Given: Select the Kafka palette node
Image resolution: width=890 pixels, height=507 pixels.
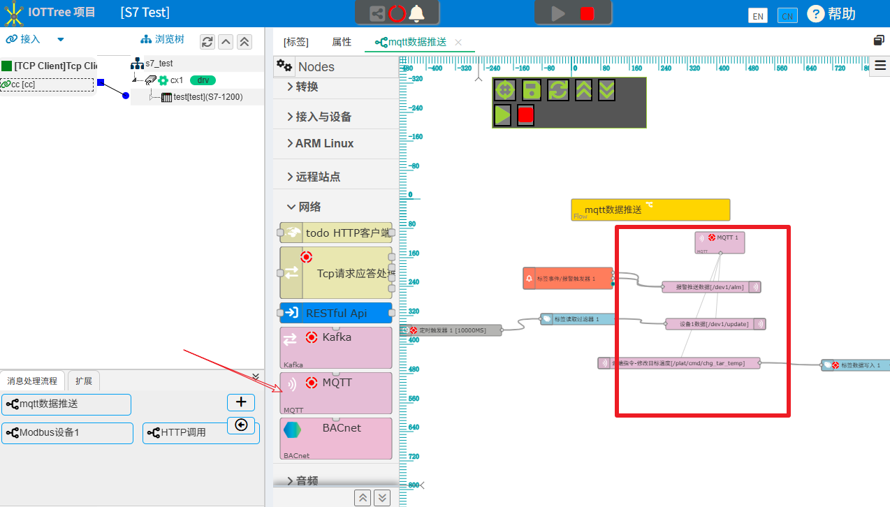Looking at the screenshot, I should [335, 348].
